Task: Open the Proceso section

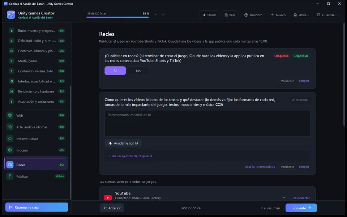Action: (x=36, y=150)
